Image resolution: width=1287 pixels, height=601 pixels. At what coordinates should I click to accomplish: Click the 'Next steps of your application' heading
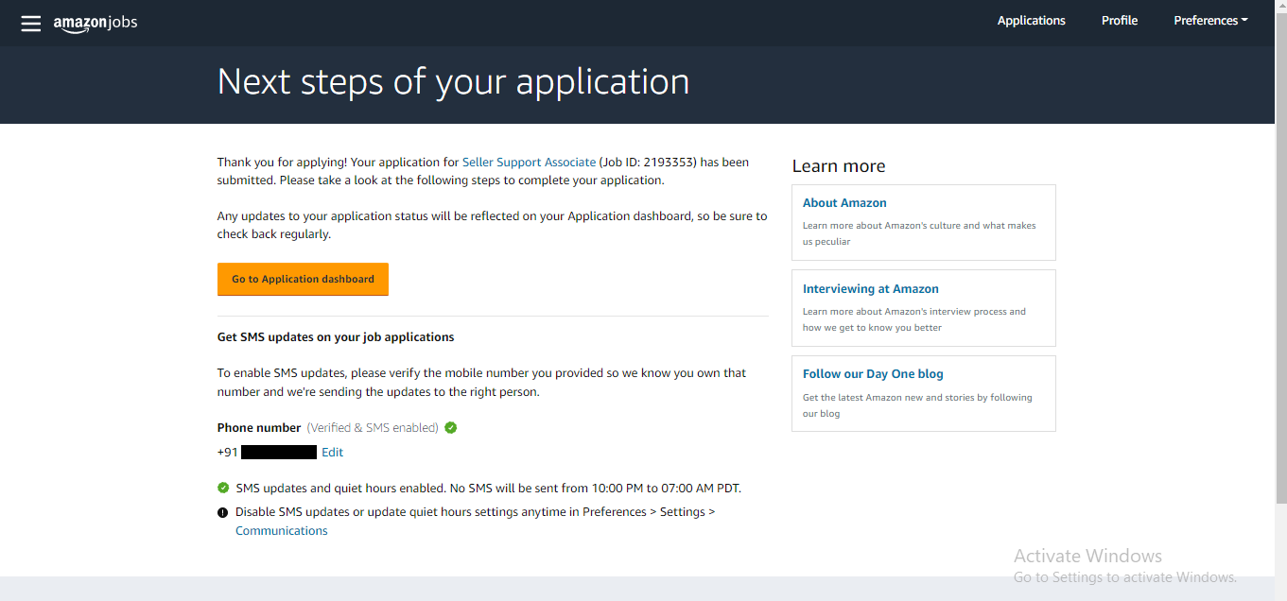(x=453, y=82)
